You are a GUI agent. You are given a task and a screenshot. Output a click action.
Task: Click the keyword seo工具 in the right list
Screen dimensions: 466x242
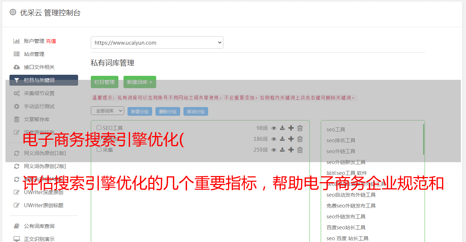tap(336, 130)
